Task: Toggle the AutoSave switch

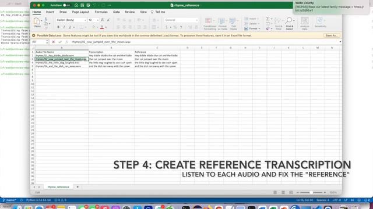Action: click(66, 5)
